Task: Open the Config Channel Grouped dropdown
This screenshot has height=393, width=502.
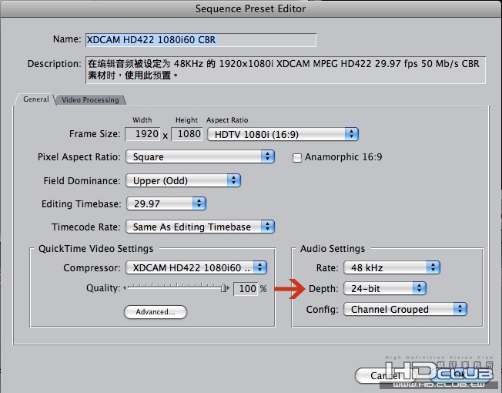Action: [405, 310]
